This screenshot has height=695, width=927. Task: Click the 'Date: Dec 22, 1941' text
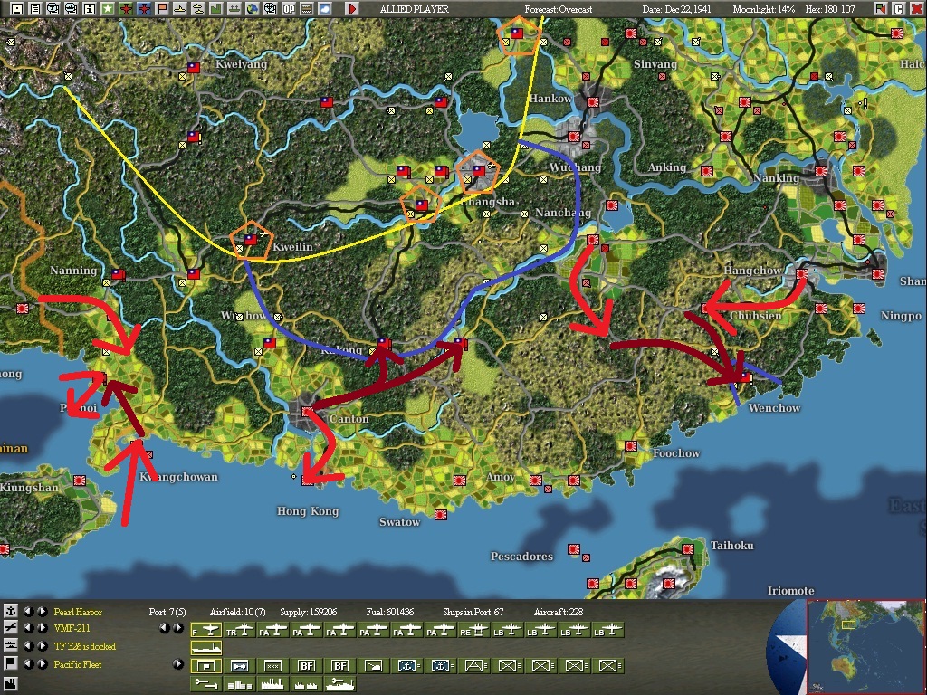[676, 9]
